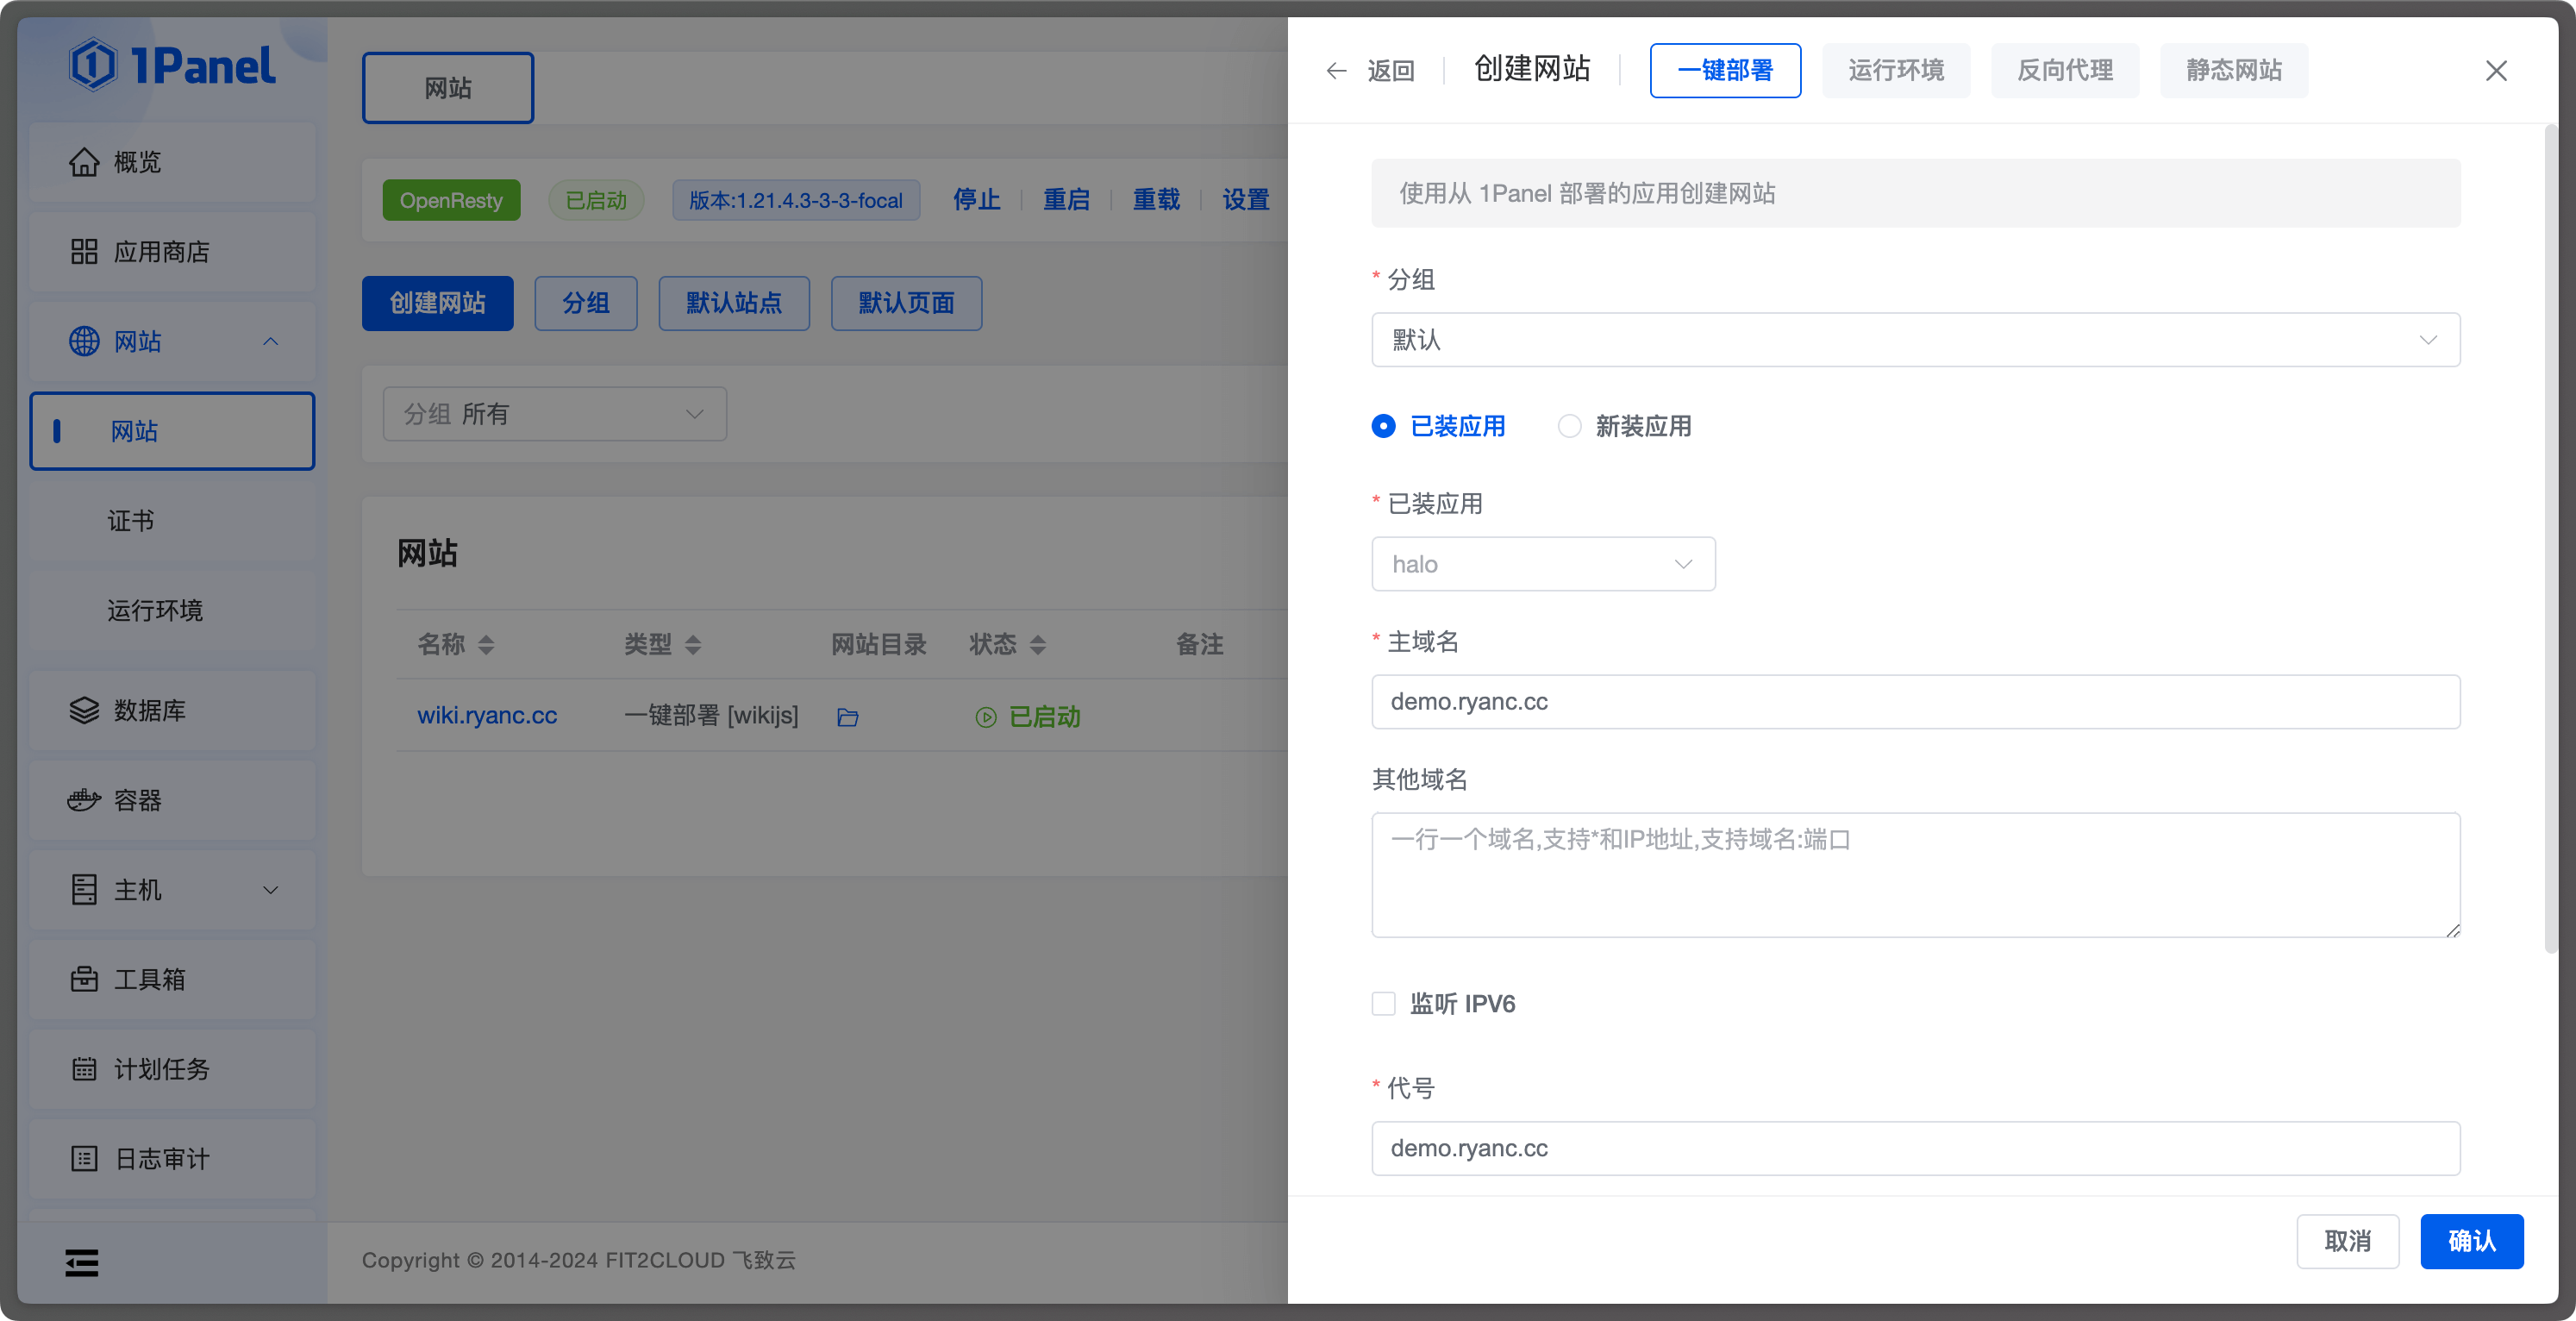Select the 已装应用 radio button
The width and height of the screenshot is (2576, 1321).
1383,426
